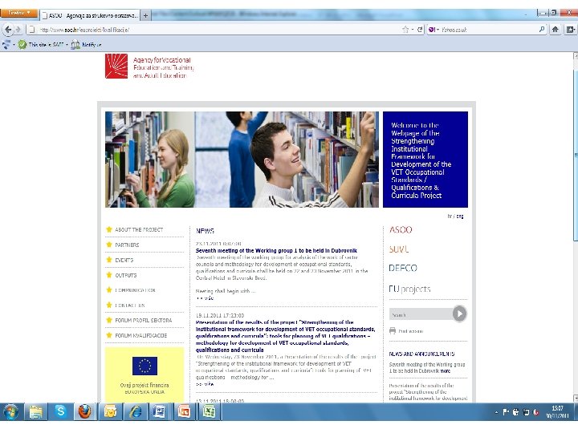The height and width of the screenshot is (433, 578).
Task: Click the Seventh meeting Dubrovnik news headline
Action: tap(276, 250)
